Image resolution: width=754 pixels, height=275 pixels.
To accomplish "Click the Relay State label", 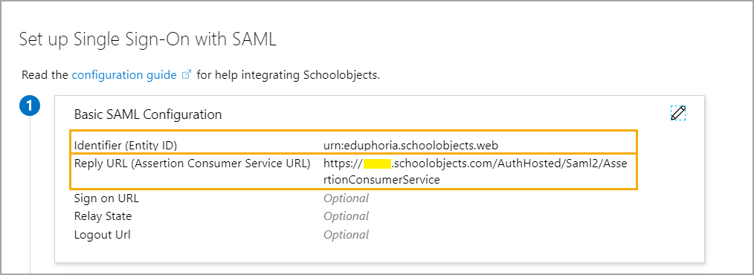I will tap(103, 216).
